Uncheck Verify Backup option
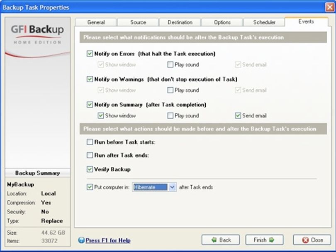336x252 pixels. [90, 169]
